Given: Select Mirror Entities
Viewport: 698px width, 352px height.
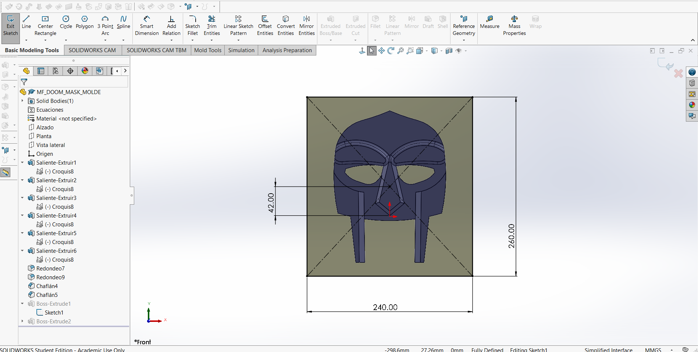Looking at the screenshot, I should click(x=306, y=26).
